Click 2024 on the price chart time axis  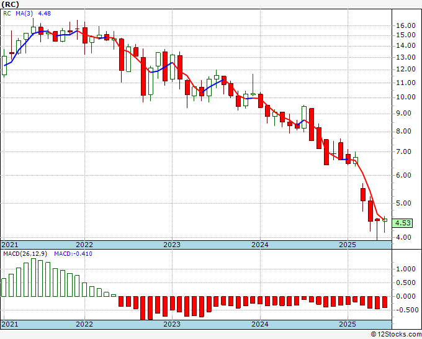pos(260,245)
